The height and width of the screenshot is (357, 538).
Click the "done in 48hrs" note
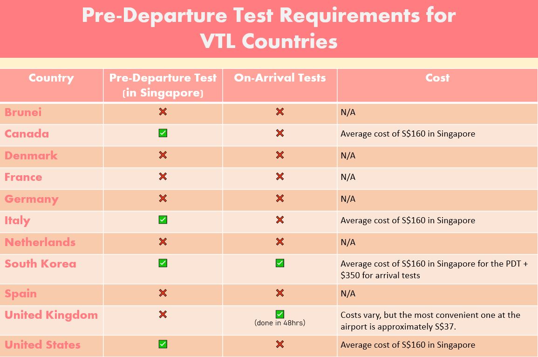[x=279, y=323]
